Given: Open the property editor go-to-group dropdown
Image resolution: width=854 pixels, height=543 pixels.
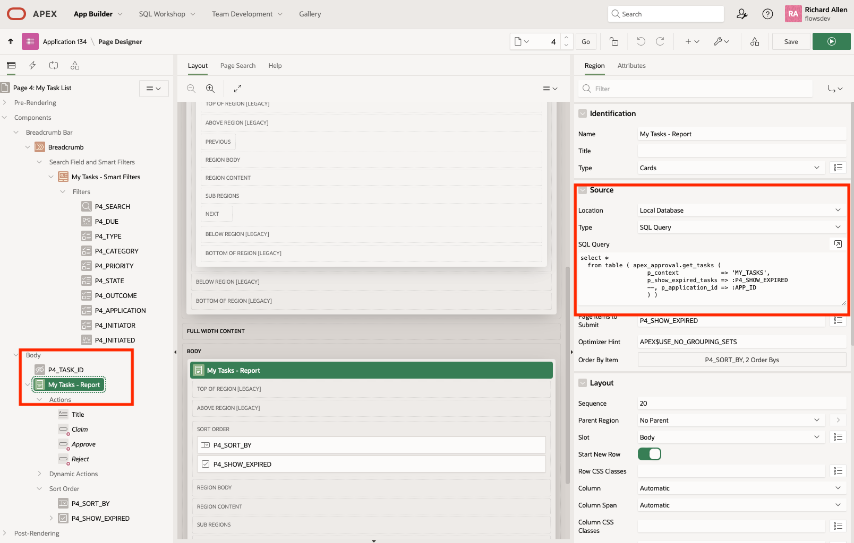Looking at the screenshot, I should pyautogui.click(x=835, y=89).
